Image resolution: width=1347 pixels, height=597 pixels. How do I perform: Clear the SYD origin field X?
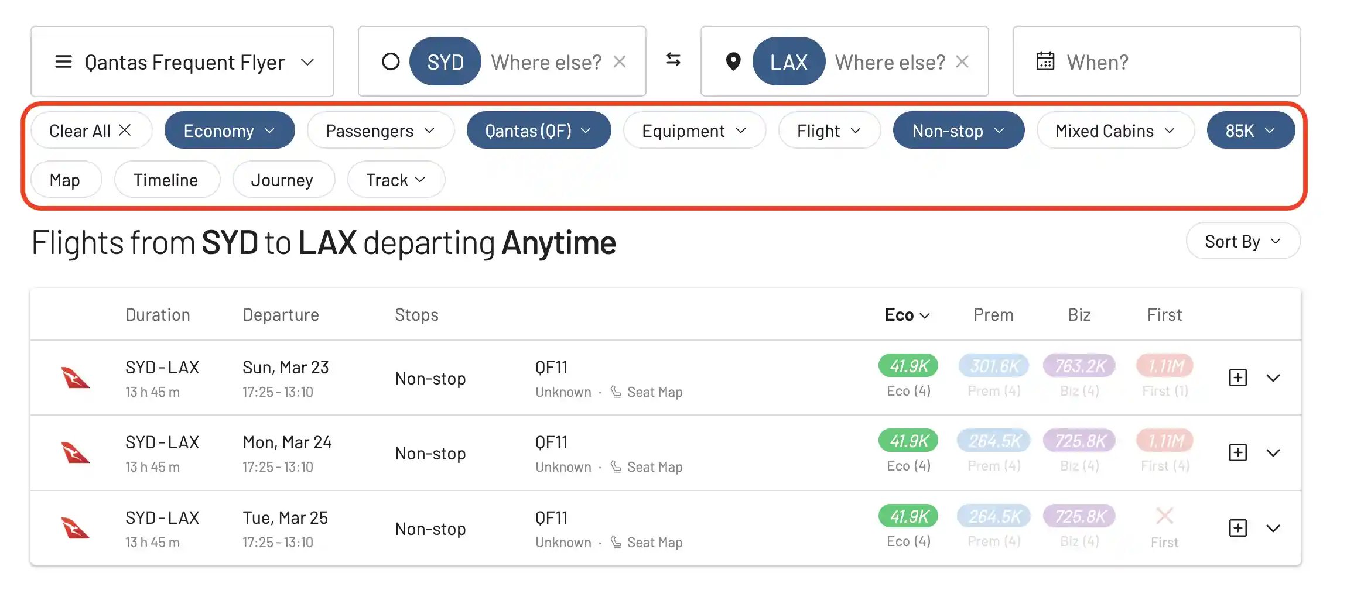pos(620,61)
